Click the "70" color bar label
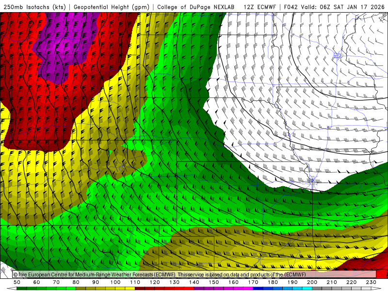 click(x=56, y=282)
